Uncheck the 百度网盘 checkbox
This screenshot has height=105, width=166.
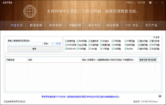tap(66, 41)
